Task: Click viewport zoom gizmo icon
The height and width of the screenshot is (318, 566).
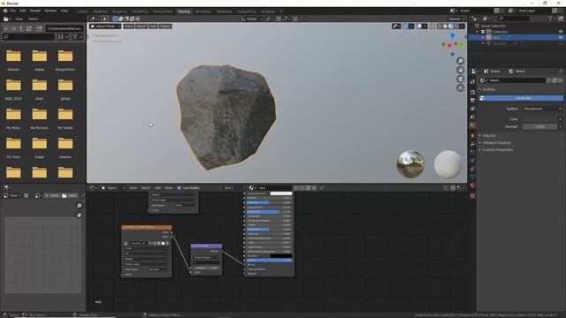Action: [x=460, y=61]
